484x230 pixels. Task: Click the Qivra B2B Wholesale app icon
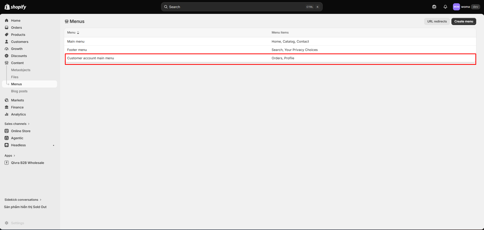point(7,163)
